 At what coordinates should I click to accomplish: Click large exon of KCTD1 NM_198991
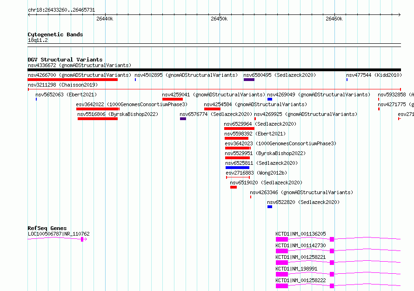coord(282,274)
